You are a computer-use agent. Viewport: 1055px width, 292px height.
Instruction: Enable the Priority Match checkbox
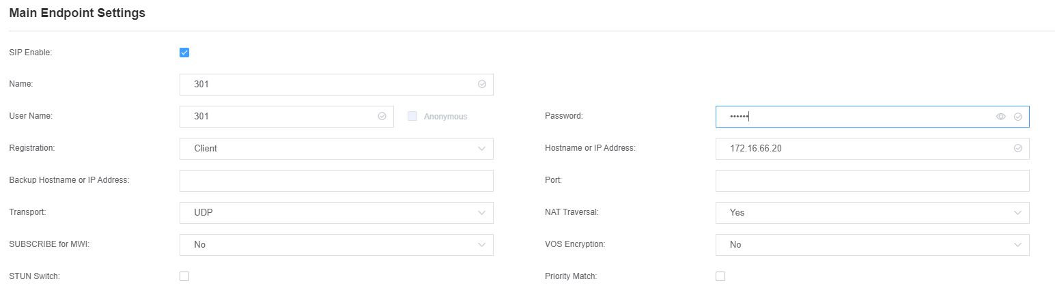720,276
